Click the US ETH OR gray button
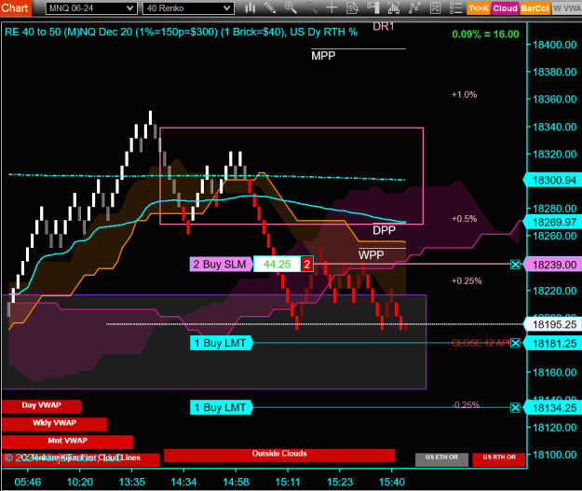The width and height of the screenshot is (582, 491). (x=441, y=459)
